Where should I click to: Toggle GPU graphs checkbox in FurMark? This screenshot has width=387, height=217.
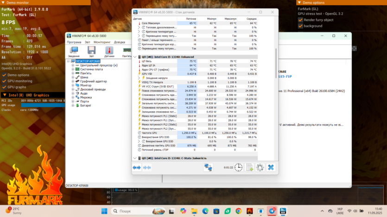[x=4, y=87]
